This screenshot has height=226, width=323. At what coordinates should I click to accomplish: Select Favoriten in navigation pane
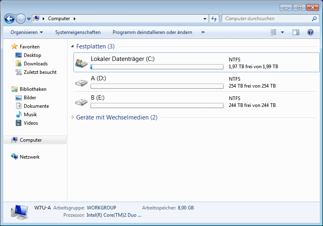(29, 47)
